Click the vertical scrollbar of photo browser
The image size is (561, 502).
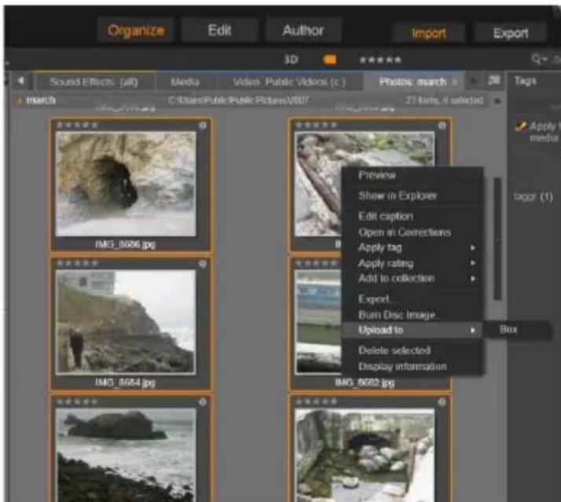pyautogui.click(x=497, y=239)
